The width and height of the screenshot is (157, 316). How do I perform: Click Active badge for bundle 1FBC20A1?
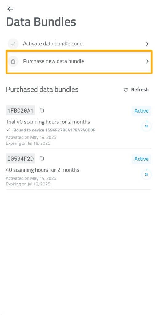click(x=142, y=111)
